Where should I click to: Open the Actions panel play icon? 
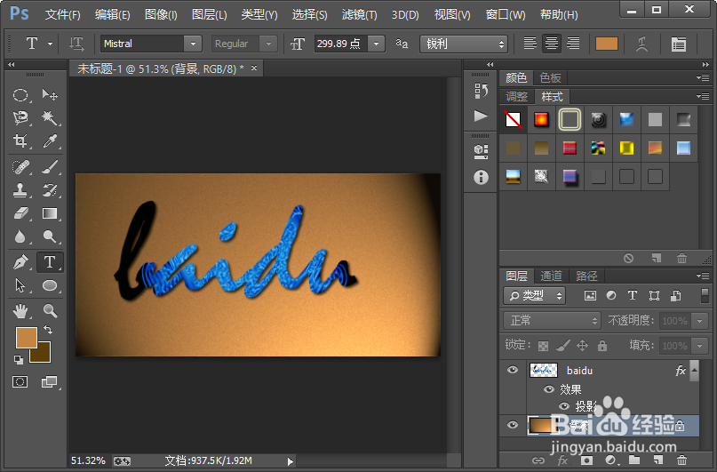pos(481,116)
